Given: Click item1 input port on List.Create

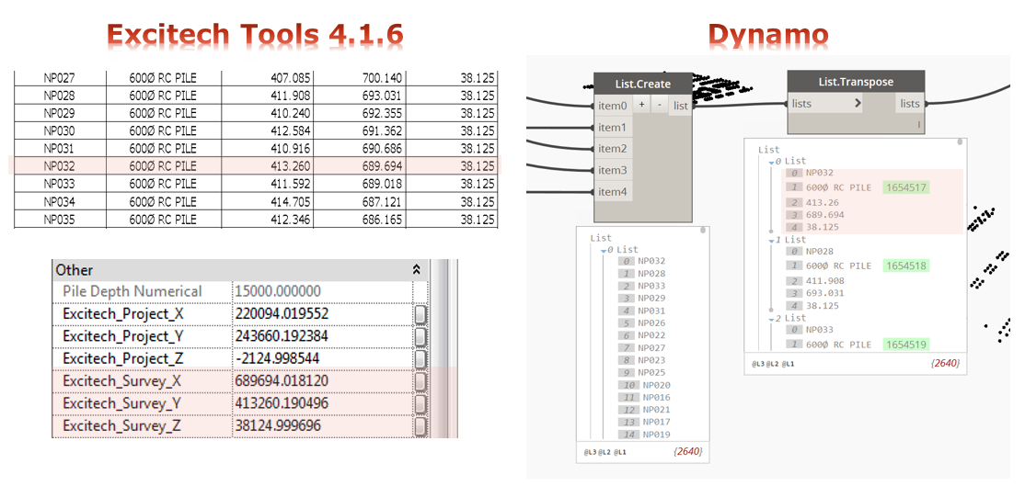Looking at the screenshot, I should pyautogui.click(x=613, y=127).
